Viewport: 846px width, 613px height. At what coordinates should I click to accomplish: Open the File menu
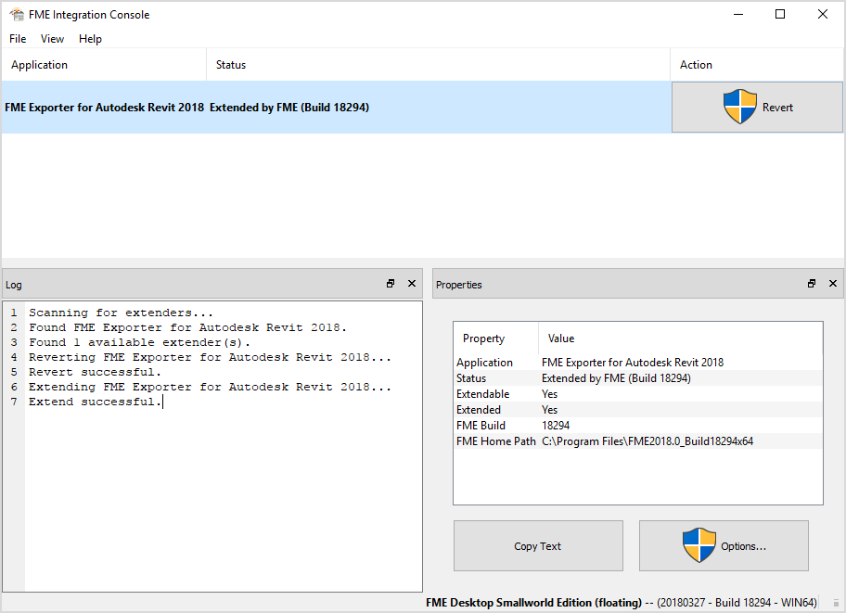pos(18,39)
